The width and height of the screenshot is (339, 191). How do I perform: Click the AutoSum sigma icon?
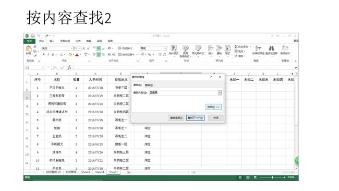(x=236, y=46)
